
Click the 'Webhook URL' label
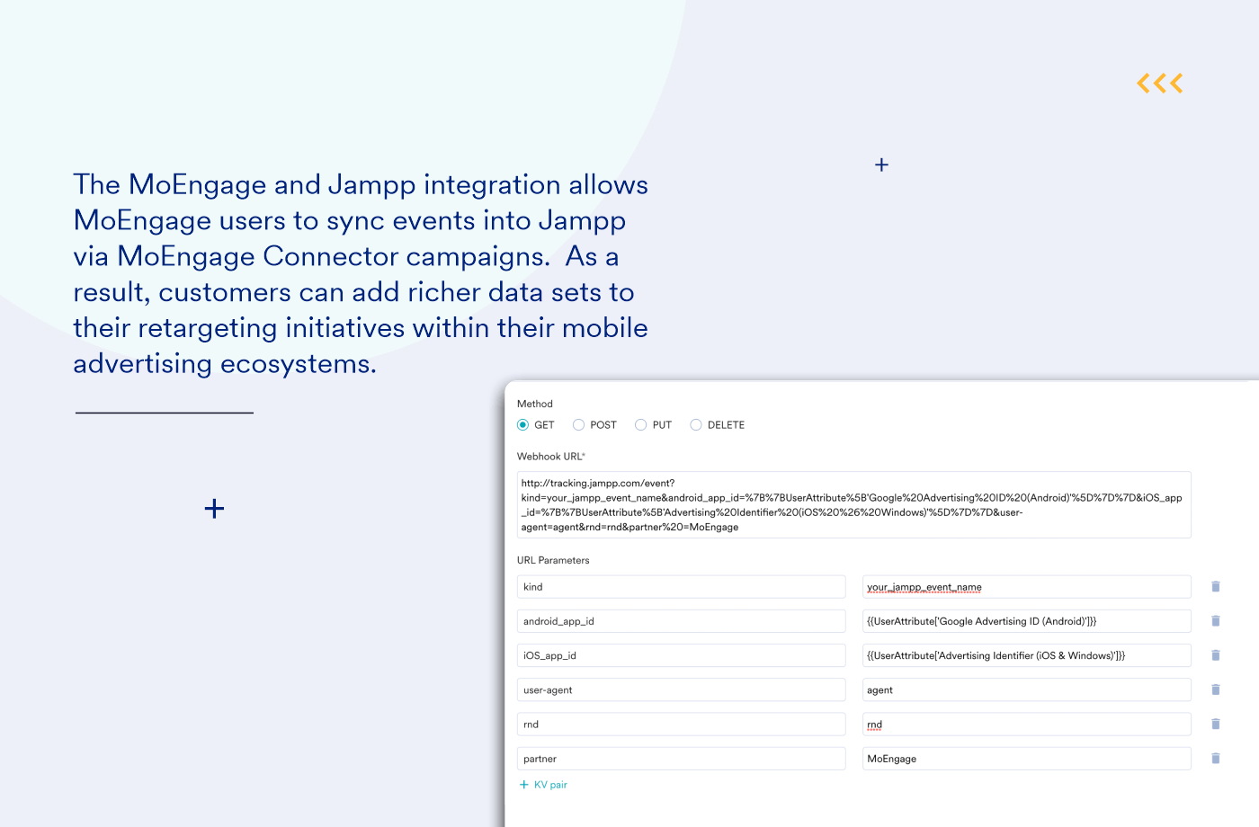pyautogui.click(x=551, y=457)
